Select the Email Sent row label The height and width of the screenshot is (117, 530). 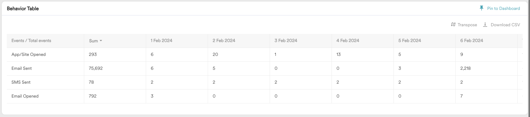tap(22, 68)
